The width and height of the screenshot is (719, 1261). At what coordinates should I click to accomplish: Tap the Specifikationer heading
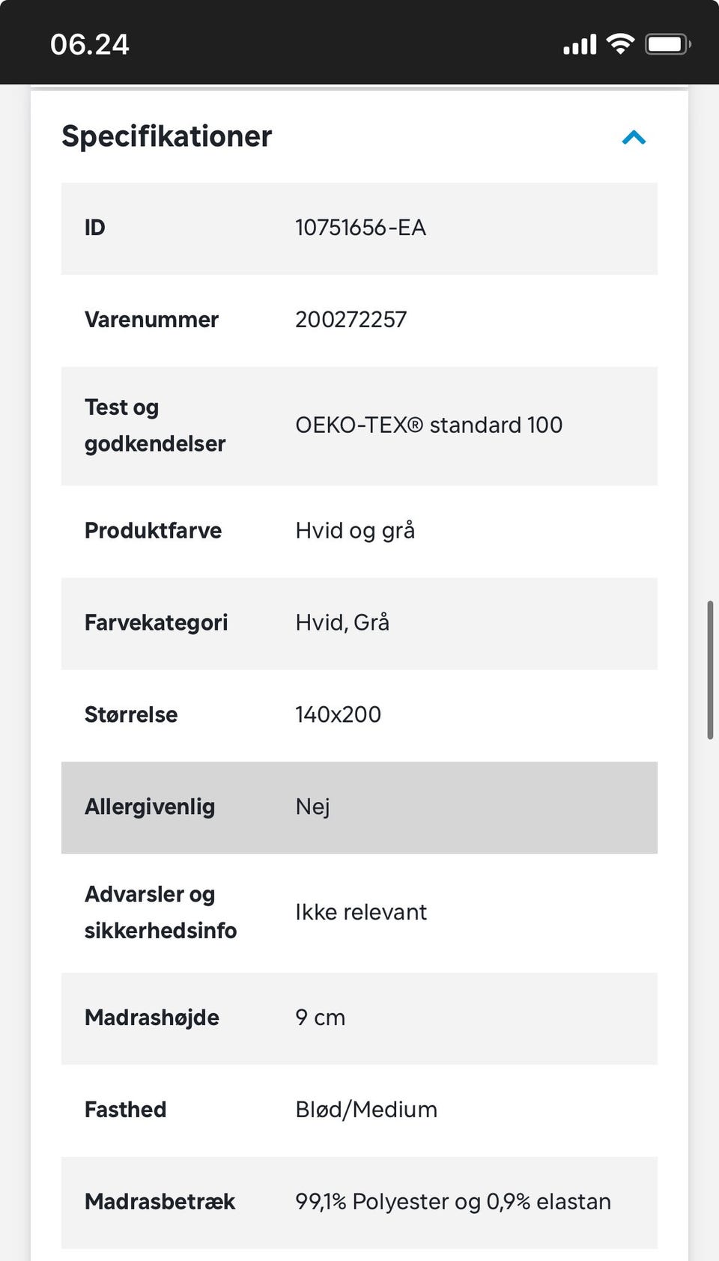pos(166,136)
